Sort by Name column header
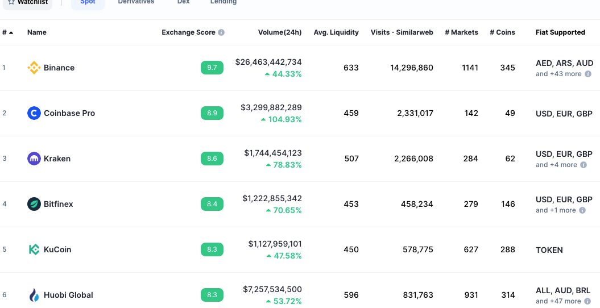The image size is (600, 308). tap(37, 32)
